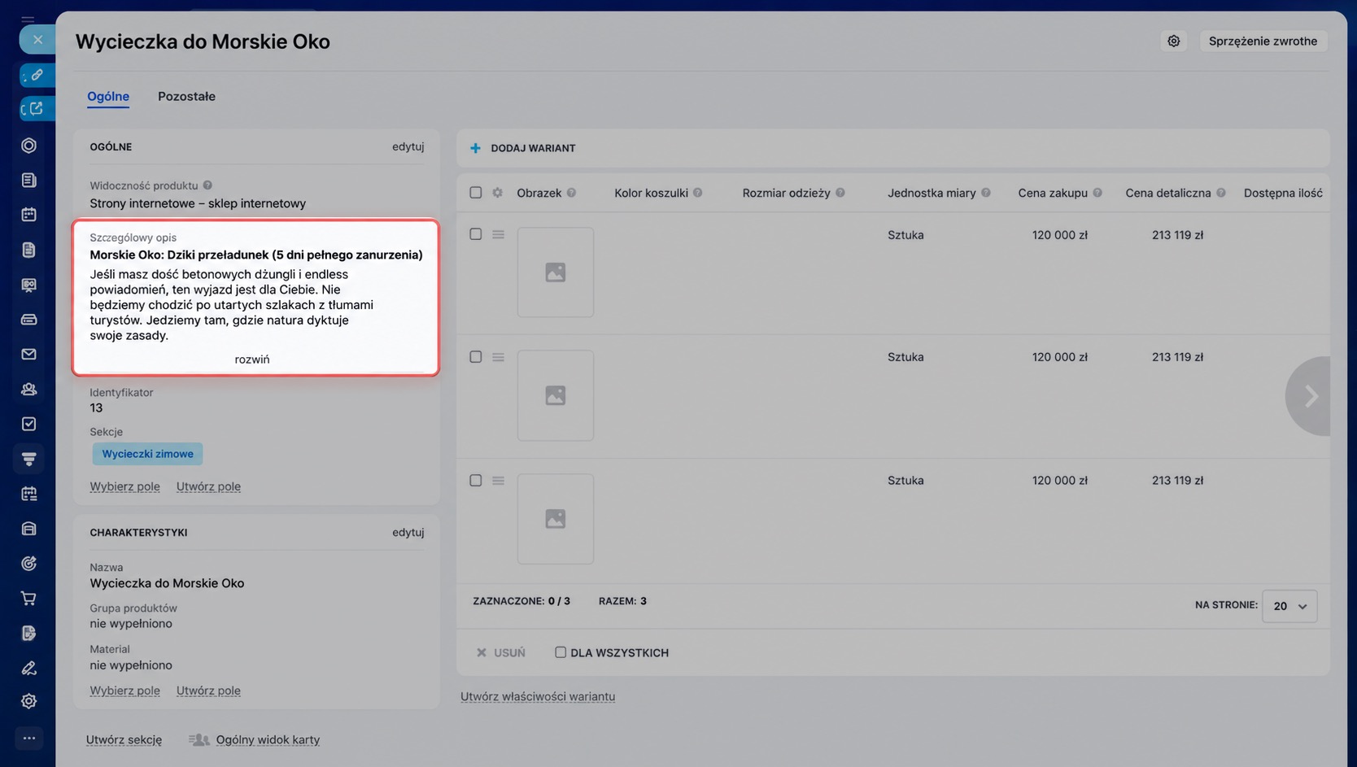This screenshot has width=1357, height=767.
Task: Check the second variant row checkbox
Action: [x=476, y=357]
